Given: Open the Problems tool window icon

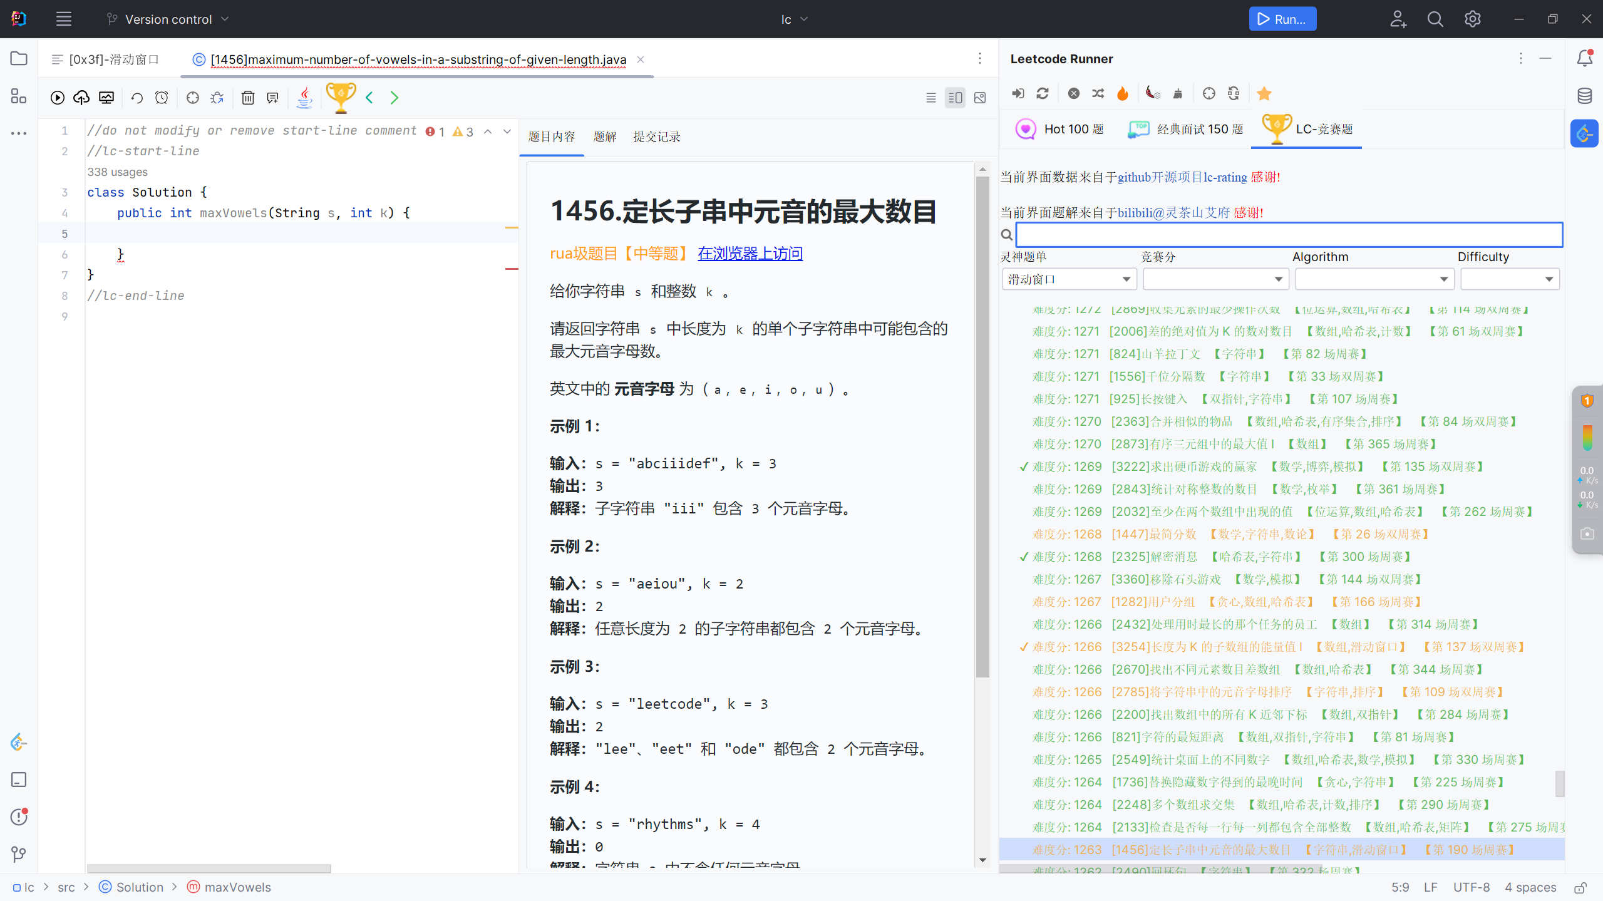Looking at the screenshot, I should click(x=19, y=816).
